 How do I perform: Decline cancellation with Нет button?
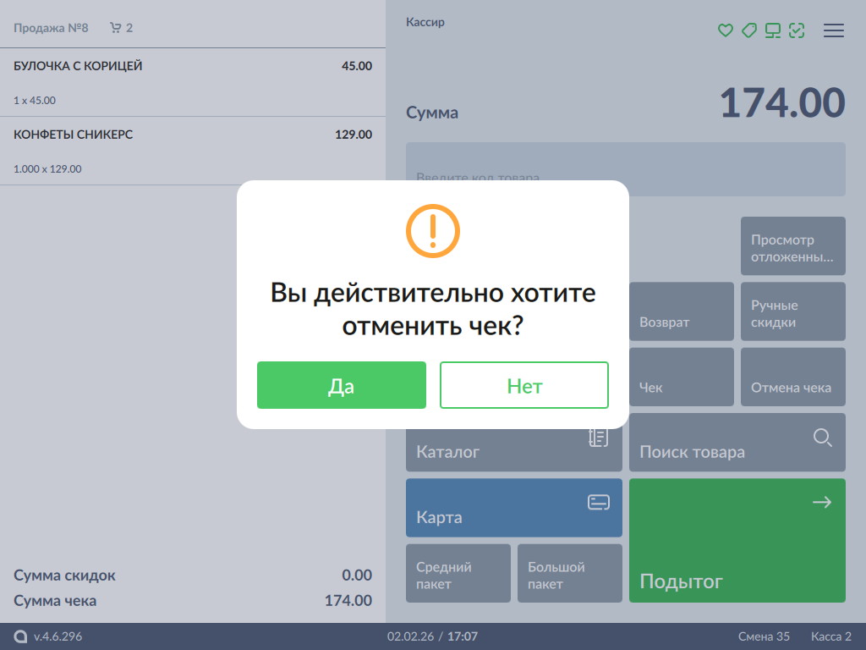point(523,385)
